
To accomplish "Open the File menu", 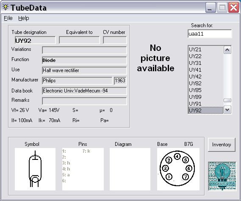I will pos(8,18).
